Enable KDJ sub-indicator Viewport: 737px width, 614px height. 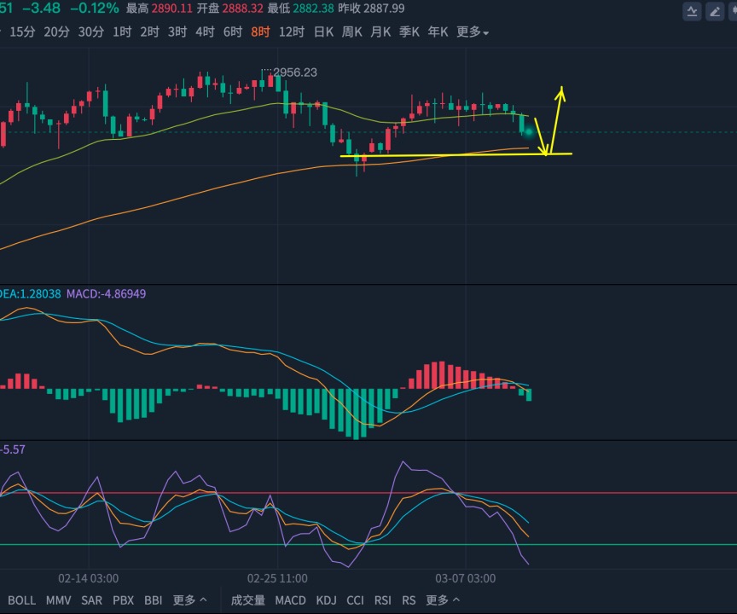point(326,600)
